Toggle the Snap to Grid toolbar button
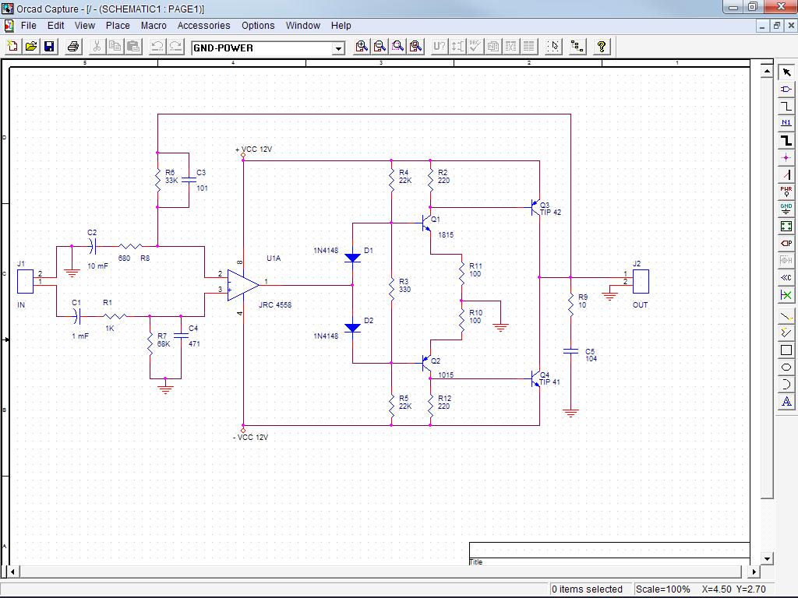 click(x=553, y=47)
